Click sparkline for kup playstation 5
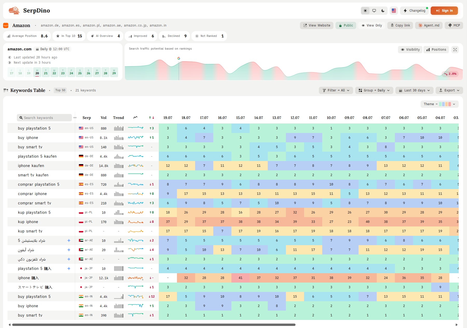This screenshot has height=328, width=467. click(135, 212)
